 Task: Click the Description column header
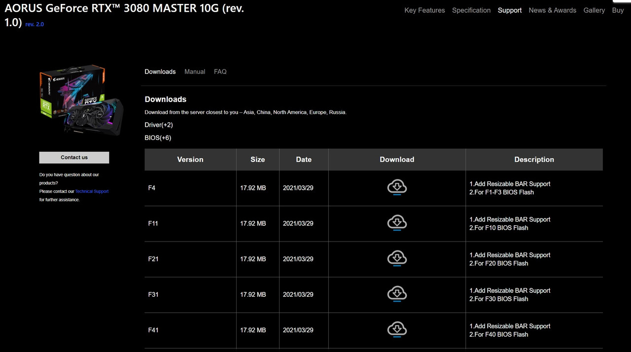[534, 159]
